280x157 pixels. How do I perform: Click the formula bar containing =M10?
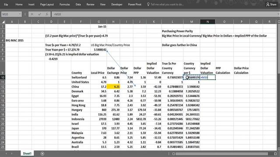point(164,14)
